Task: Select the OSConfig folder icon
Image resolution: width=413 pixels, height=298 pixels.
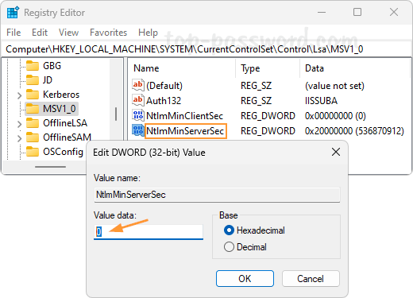Action: [33, 152]
